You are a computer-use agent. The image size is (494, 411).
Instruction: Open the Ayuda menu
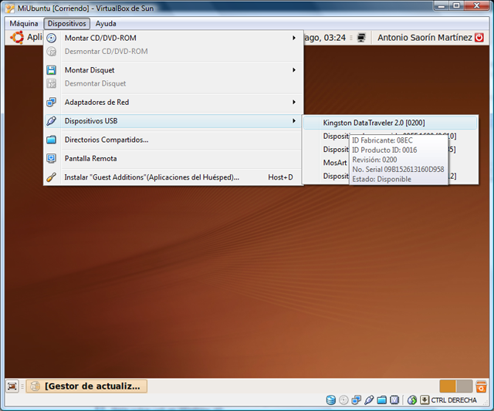[106, 23]
